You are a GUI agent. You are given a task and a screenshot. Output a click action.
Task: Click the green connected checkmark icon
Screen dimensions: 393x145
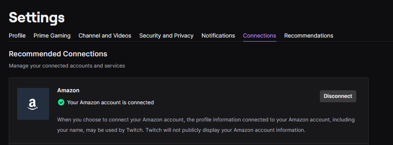point(61,102)
